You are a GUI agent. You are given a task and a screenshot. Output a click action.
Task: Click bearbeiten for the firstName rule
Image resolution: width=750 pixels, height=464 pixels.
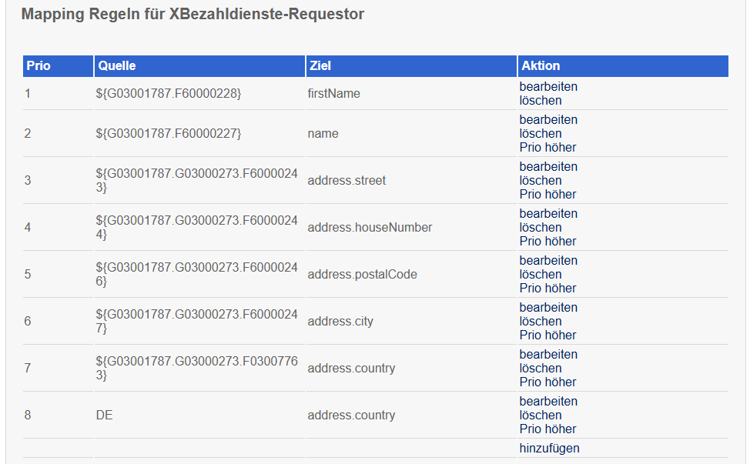click(x=548, y=86)
